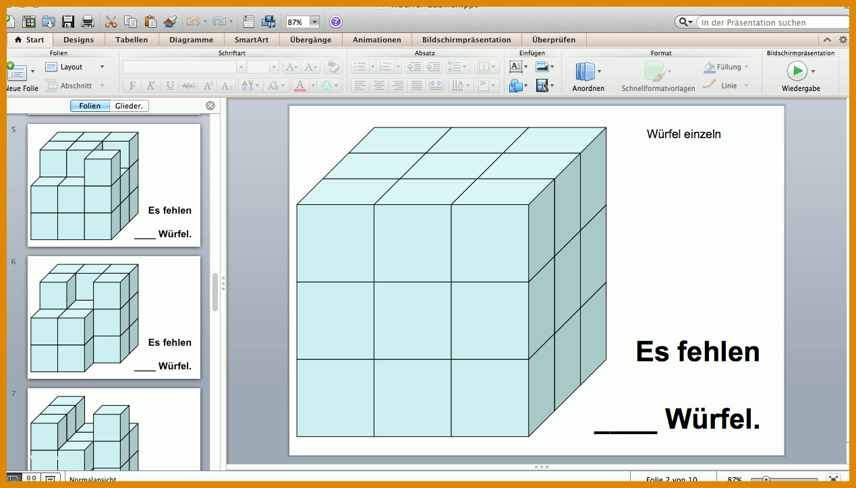This screenshot has width=856, height=488.
Task: Open the text effects A glow swatch
Action: click(x=326, y=86)
